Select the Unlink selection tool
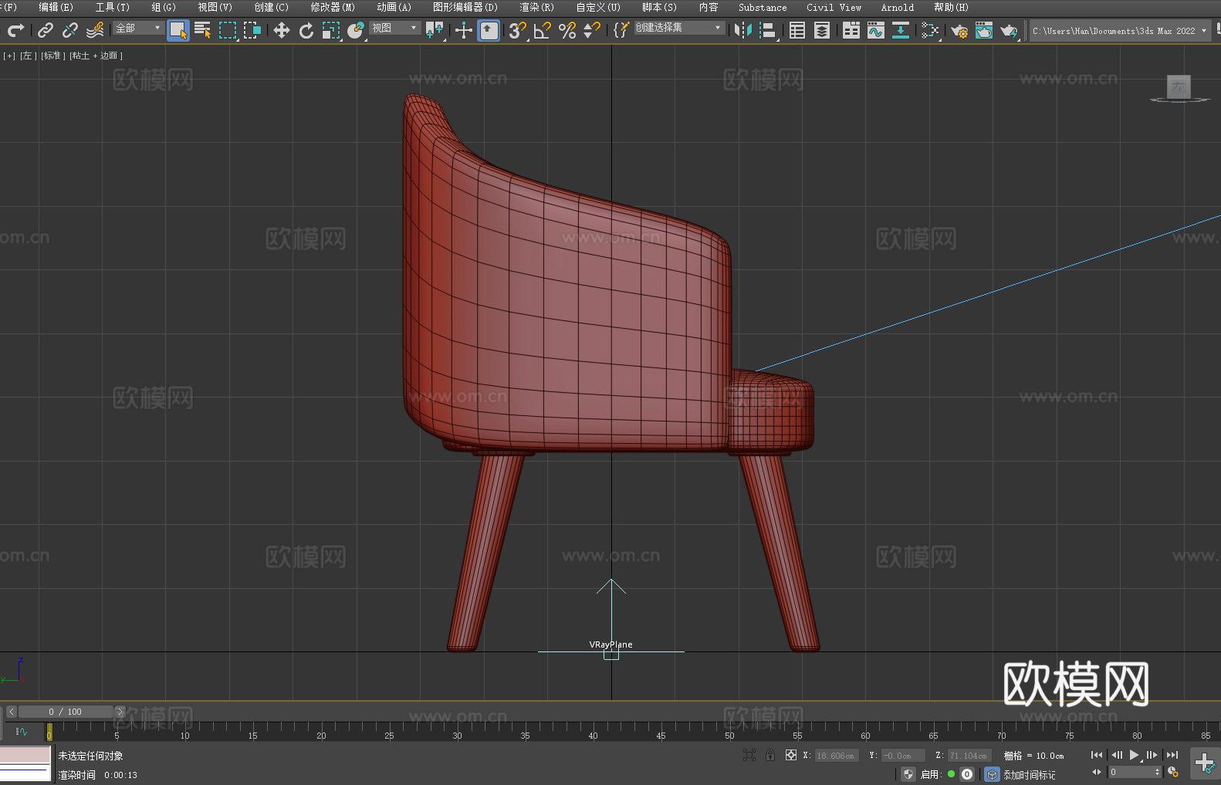This screenshot has width=1221, height=785. tap(70, 30)
